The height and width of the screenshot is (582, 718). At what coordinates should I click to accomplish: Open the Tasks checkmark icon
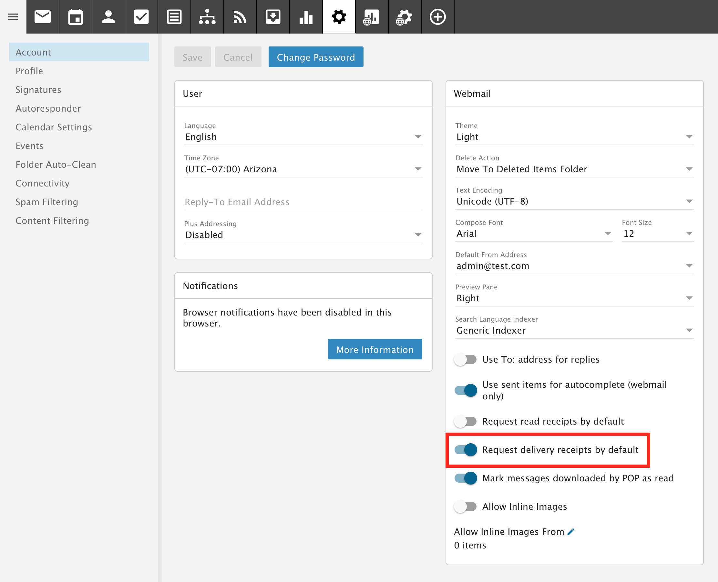tap(141, 17)
